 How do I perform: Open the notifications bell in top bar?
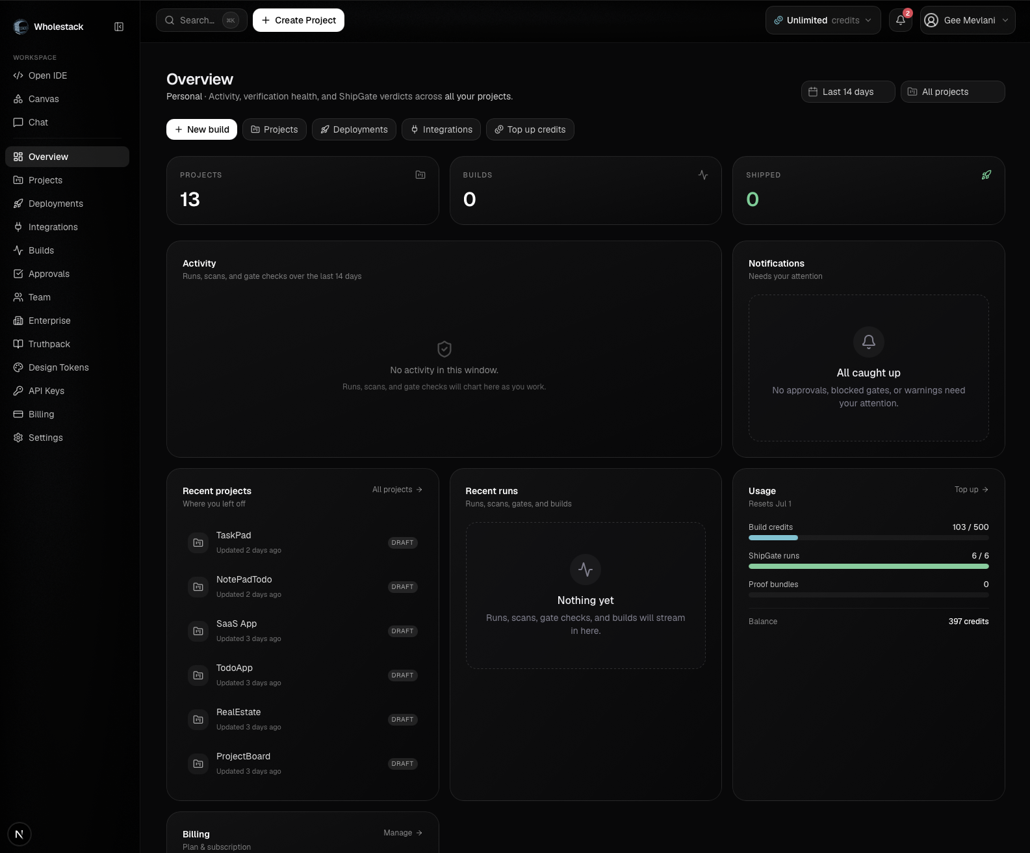(901, 20)
